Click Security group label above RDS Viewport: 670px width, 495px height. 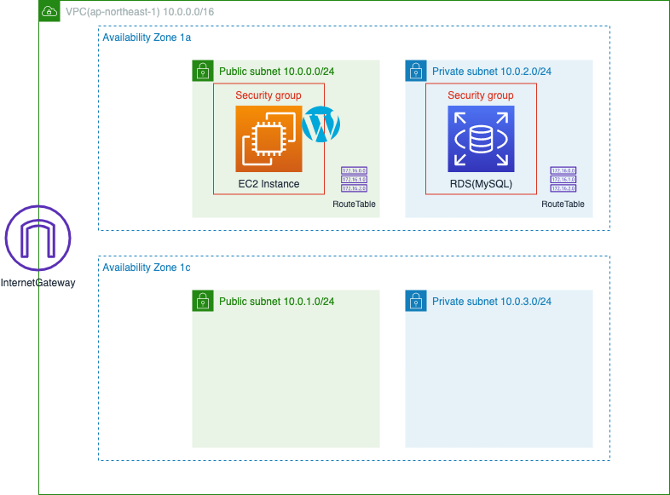(480, 95)
